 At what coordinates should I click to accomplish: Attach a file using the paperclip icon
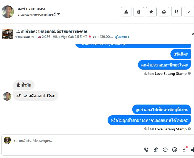click(x=156, y=150)
